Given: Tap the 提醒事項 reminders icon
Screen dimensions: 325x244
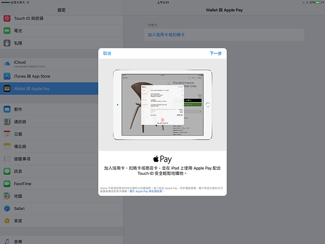Looking at the screenshot, I should click(x=7, y=159).
